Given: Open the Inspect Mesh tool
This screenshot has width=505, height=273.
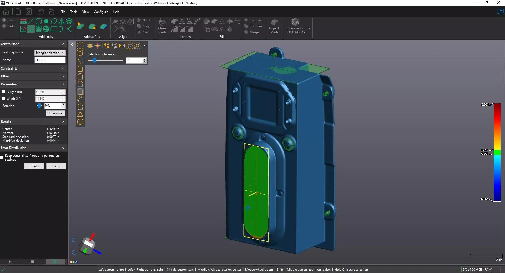Looking at the screenshot, I should [274, 26].
